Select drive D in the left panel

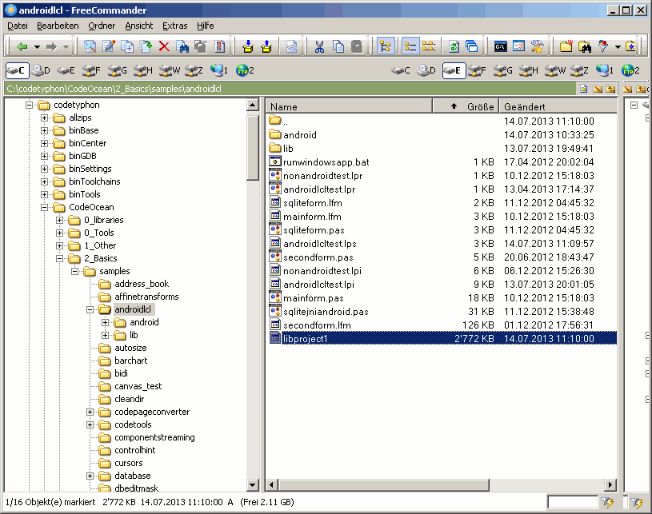tap(41, 70)
